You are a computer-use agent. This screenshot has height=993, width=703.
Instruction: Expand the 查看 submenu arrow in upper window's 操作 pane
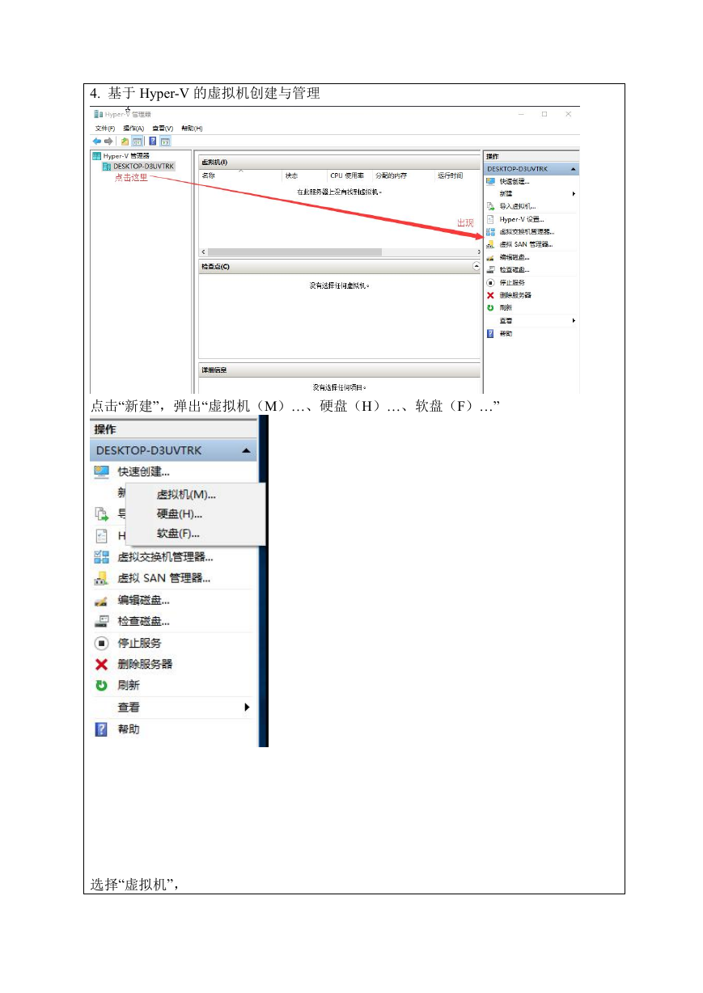coord(574,320)
